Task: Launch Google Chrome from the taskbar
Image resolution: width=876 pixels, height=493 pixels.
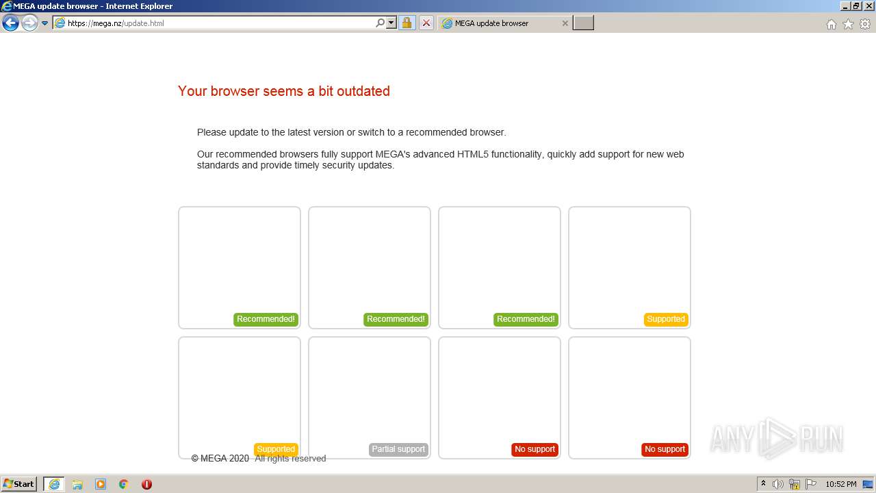Action: tap(124, 484)
